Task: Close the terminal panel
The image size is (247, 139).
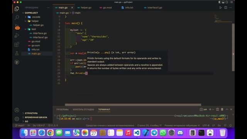Action: tap(231, 109)
